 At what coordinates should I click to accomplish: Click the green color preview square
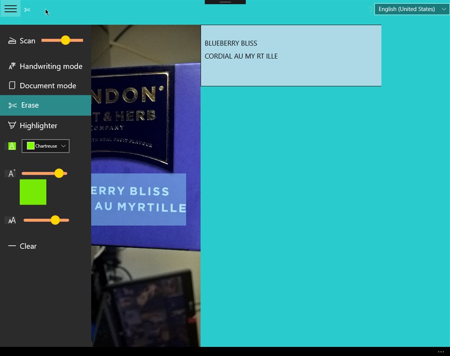(x=33, y=192)
